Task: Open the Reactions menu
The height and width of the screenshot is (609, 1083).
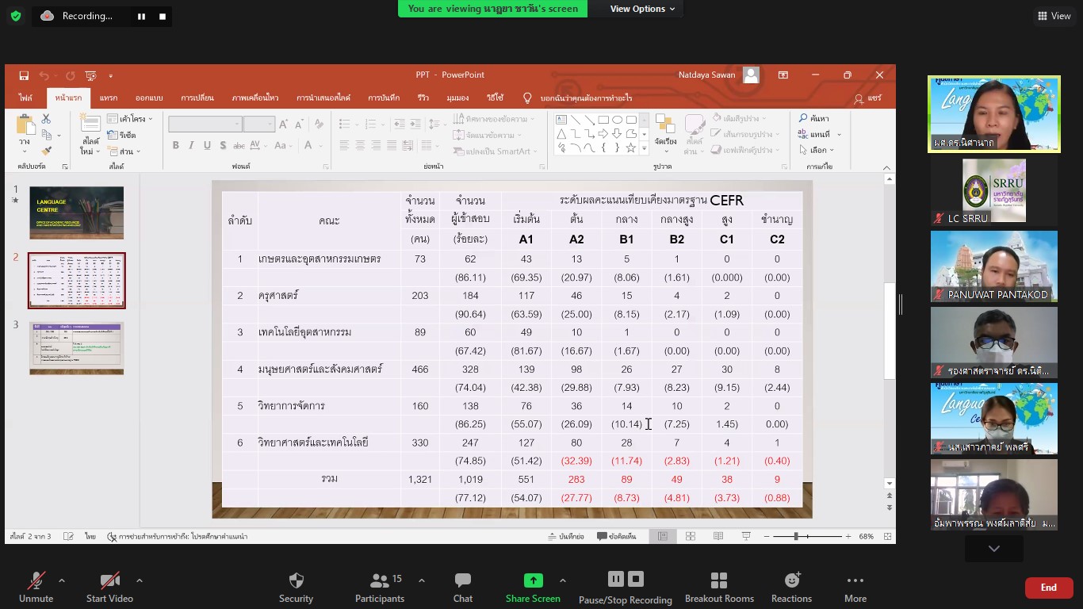Action: (791, 580)
